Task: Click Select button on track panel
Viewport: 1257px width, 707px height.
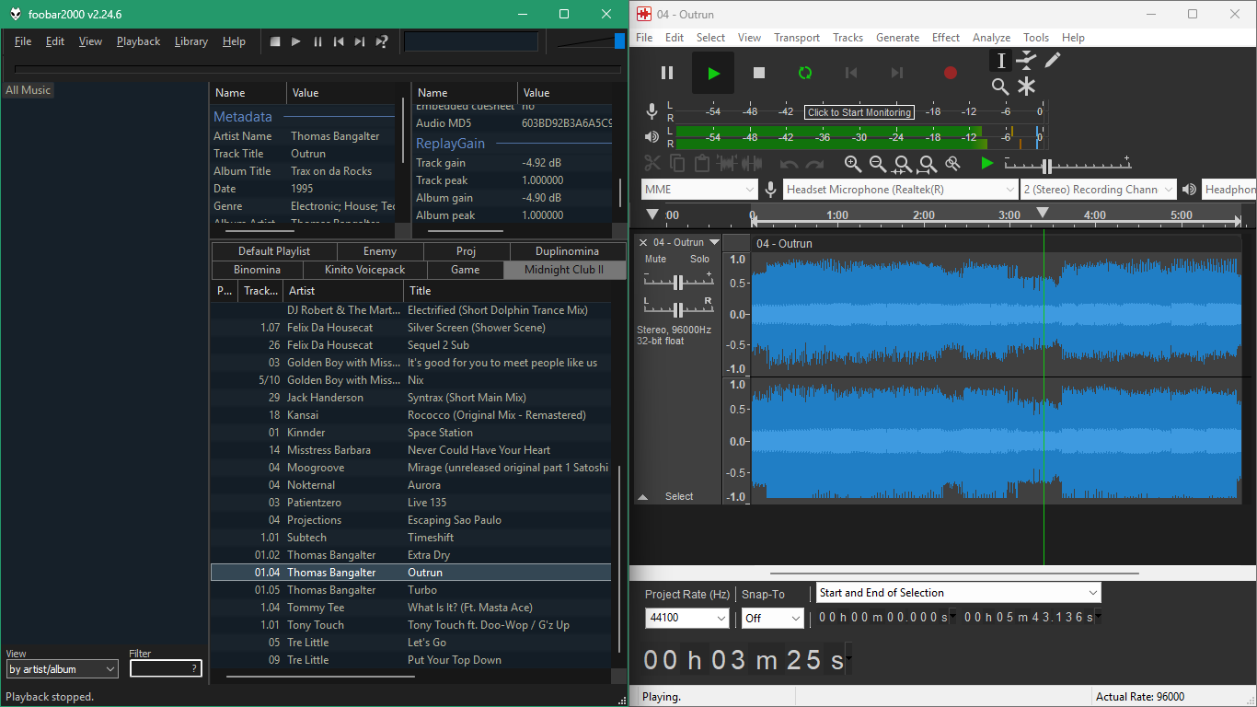Action: pos(679,496)
